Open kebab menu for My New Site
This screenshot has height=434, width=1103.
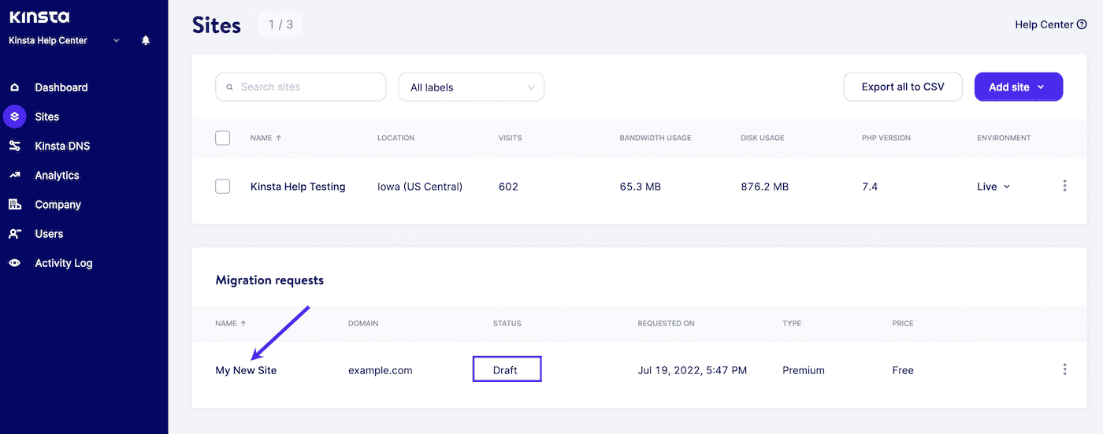[1064, 369]
